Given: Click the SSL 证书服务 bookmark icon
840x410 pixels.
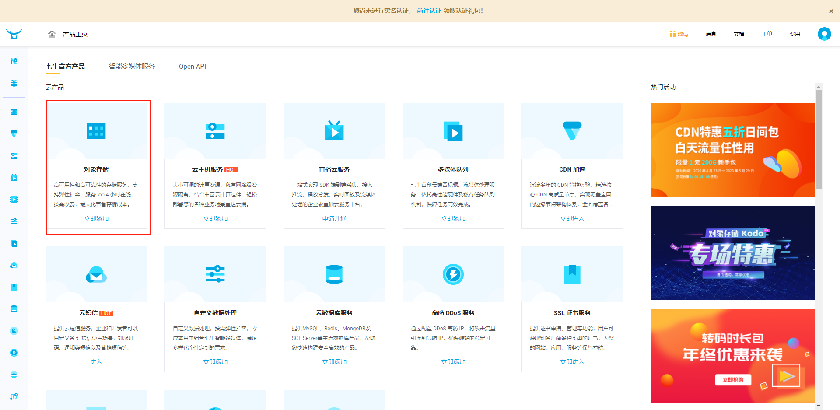Looking at the screenshot, I should point(572,274).
